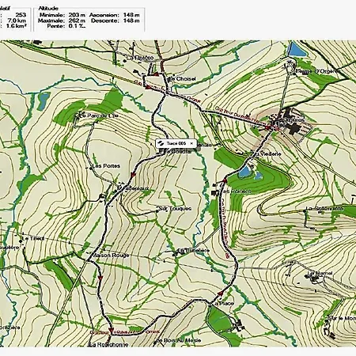Click the red track arrow above Les Rouleries
Viewport: 356px width, 356px height.
[225, 180]
